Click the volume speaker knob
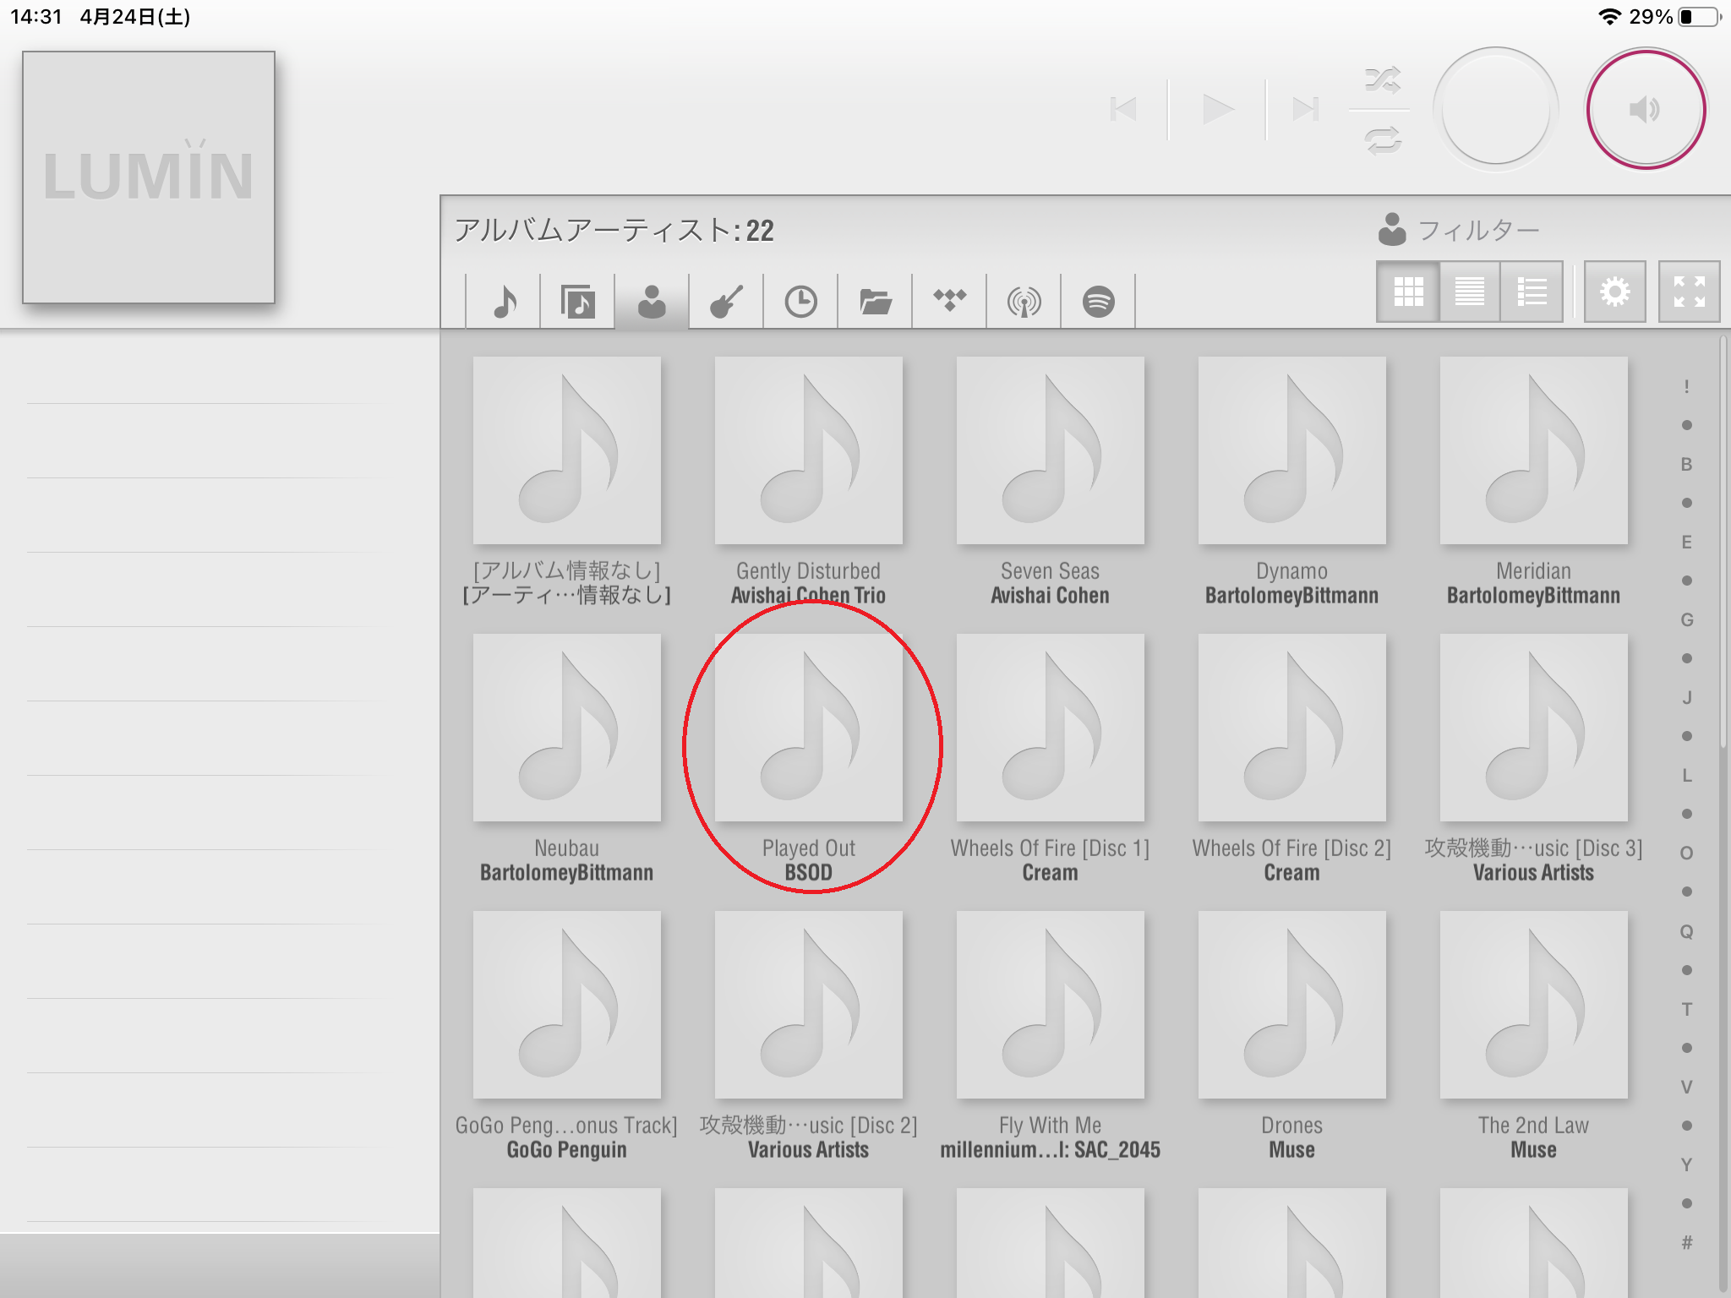Screen dimensions: 1731x1298 1646,110
